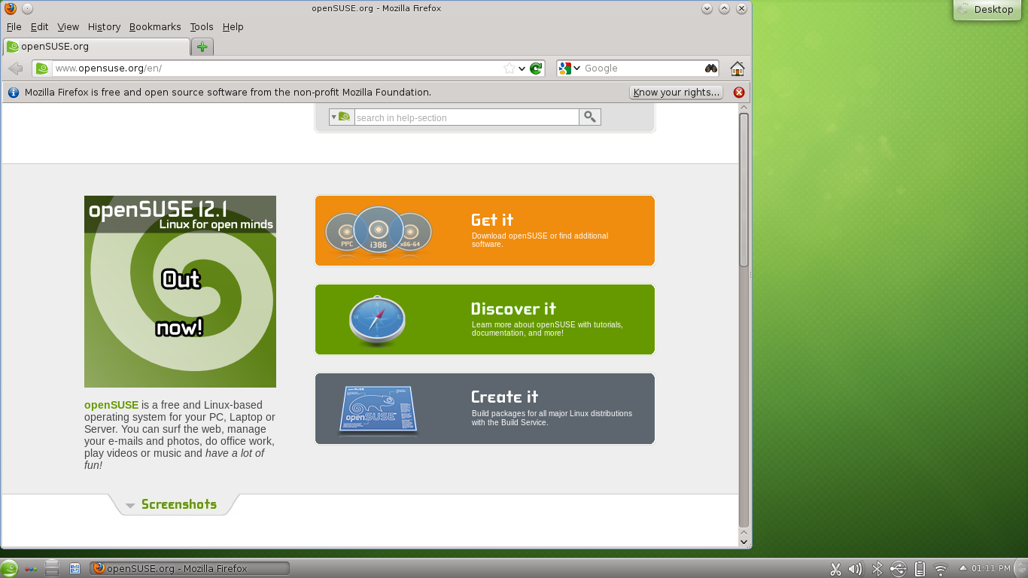Click the compass icon on Discover it
This screenshot has height=578, width=1028.
[377, 321]
